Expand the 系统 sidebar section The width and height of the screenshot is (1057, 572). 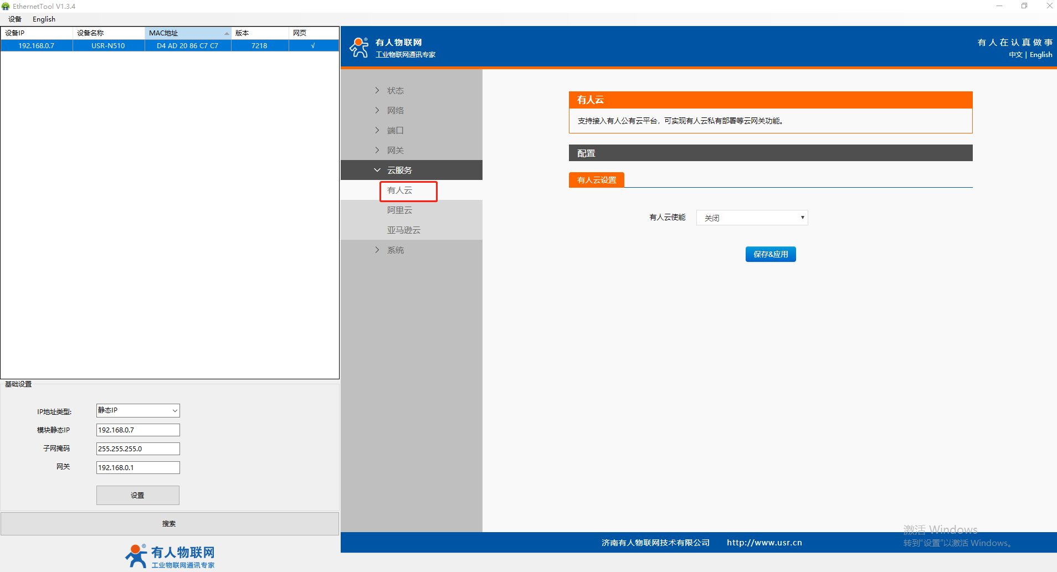pyautogui.click(x=395, y=250)
